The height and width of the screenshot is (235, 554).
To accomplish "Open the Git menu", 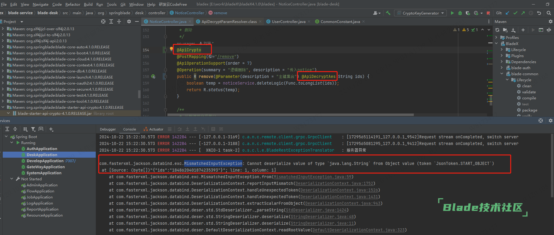I will click(123, 4).
